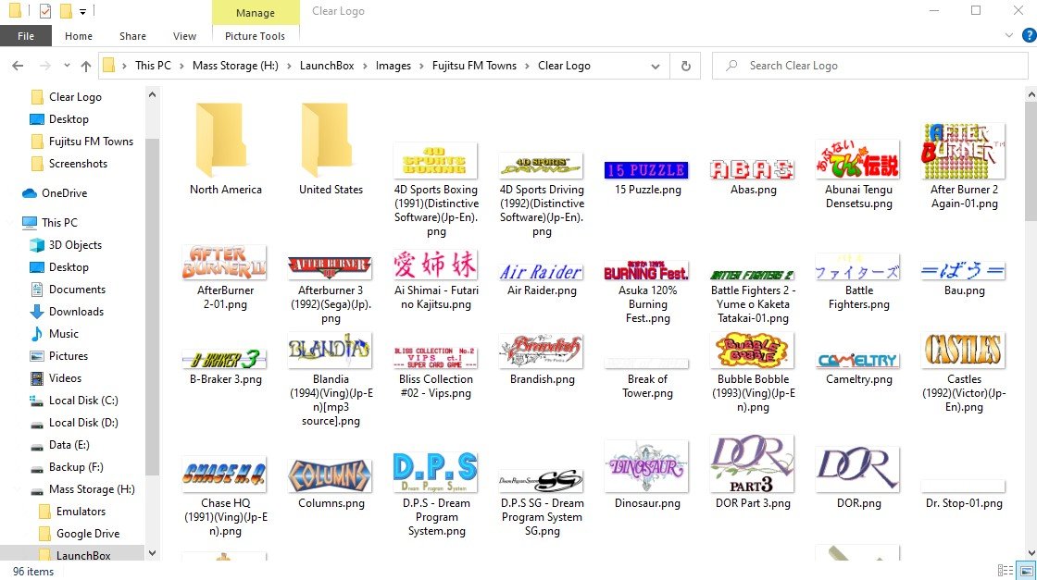Viewport: 1037px width, 580px height.
Task: Open the Picture Tools tab
Action: (255, 36)
